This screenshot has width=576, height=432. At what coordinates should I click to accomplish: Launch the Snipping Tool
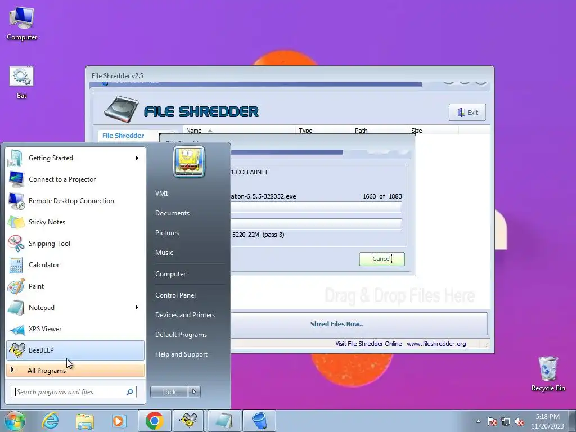tap(75, 243)
